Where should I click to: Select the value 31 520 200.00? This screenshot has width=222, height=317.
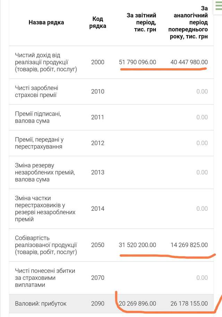(137, 245)
